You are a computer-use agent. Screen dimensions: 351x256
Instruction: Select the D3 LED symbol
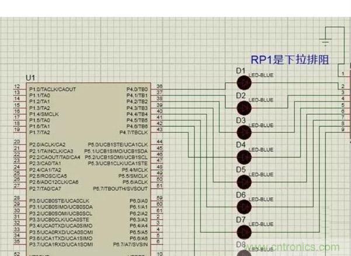coord(243,132)
